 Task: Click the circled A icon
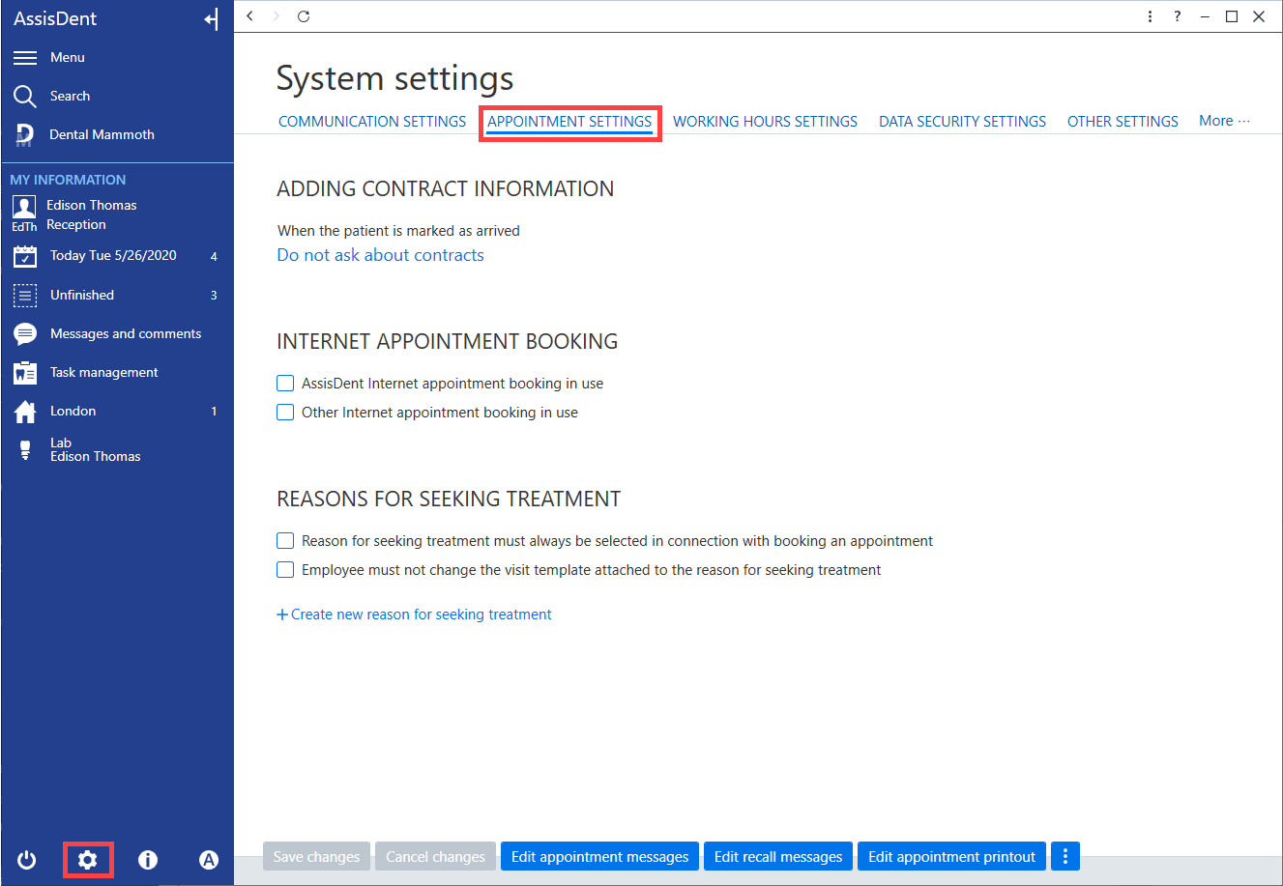point(209,860)
